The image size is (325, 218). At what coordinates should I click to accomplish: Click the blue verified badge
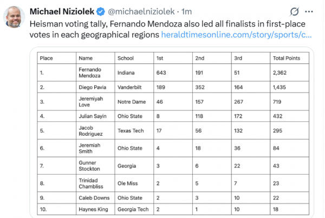coord(101,11)
